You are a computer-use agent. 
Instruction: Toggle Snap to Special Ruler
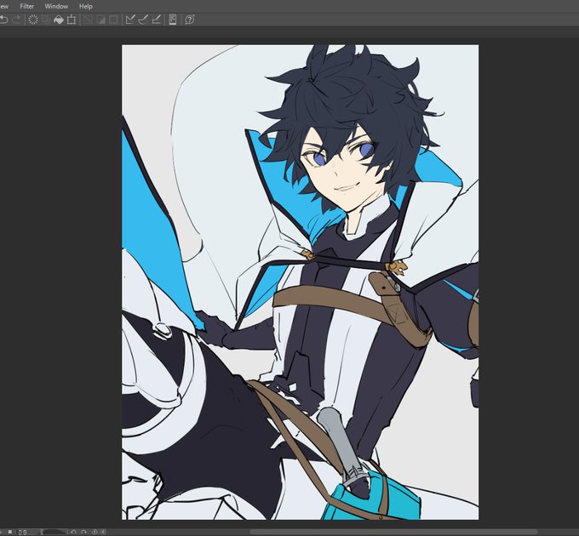143,20
